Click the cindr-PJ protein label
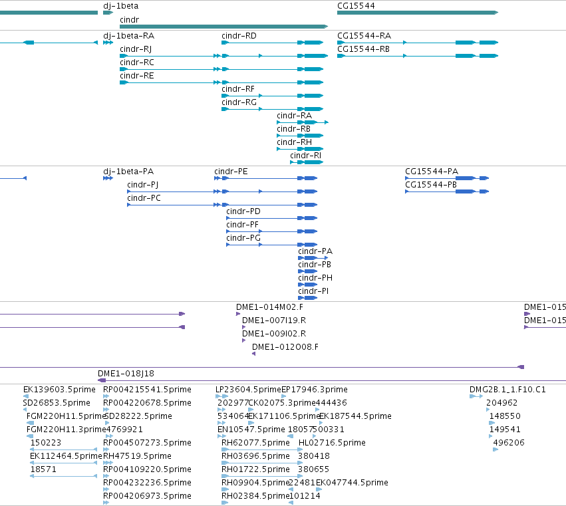Screen dimensions: 566x506 (x=142, y=185)
